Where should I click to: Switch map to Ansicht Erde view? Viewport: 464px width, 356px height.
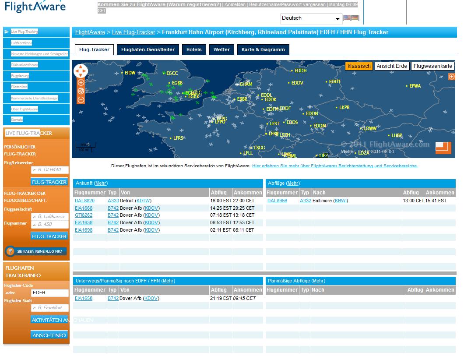[392, 66]
